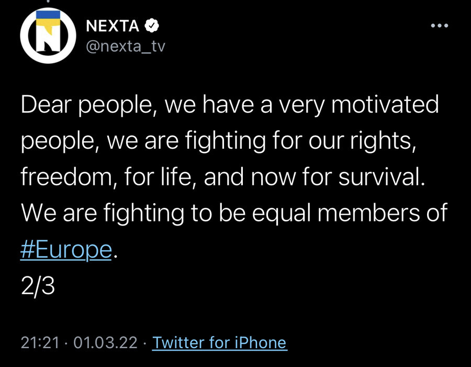
Task: Click the 01.03.22 date
Action: point(105,343)
